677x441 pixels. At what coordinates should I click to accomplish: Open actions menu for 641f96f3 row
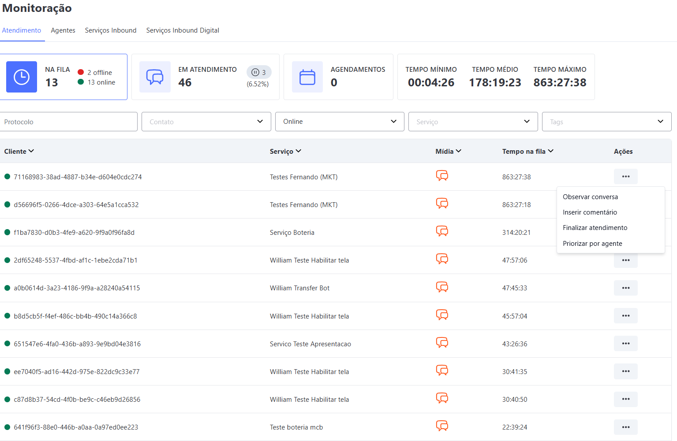tap(626, 427)
